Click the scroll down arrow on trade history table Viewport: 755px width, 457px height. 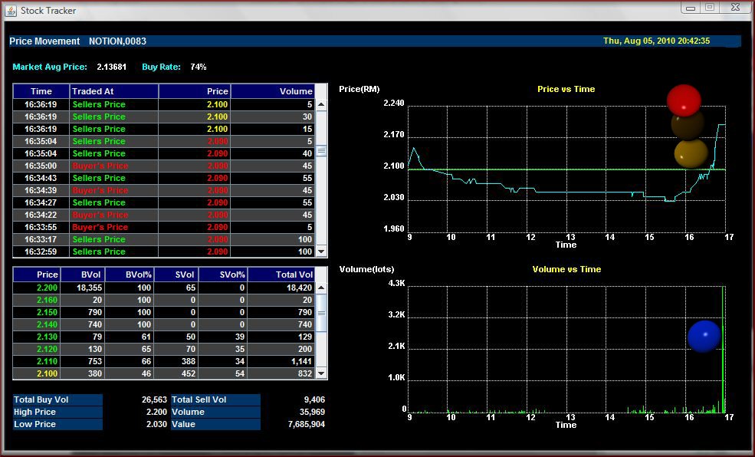tap(321, 251)
